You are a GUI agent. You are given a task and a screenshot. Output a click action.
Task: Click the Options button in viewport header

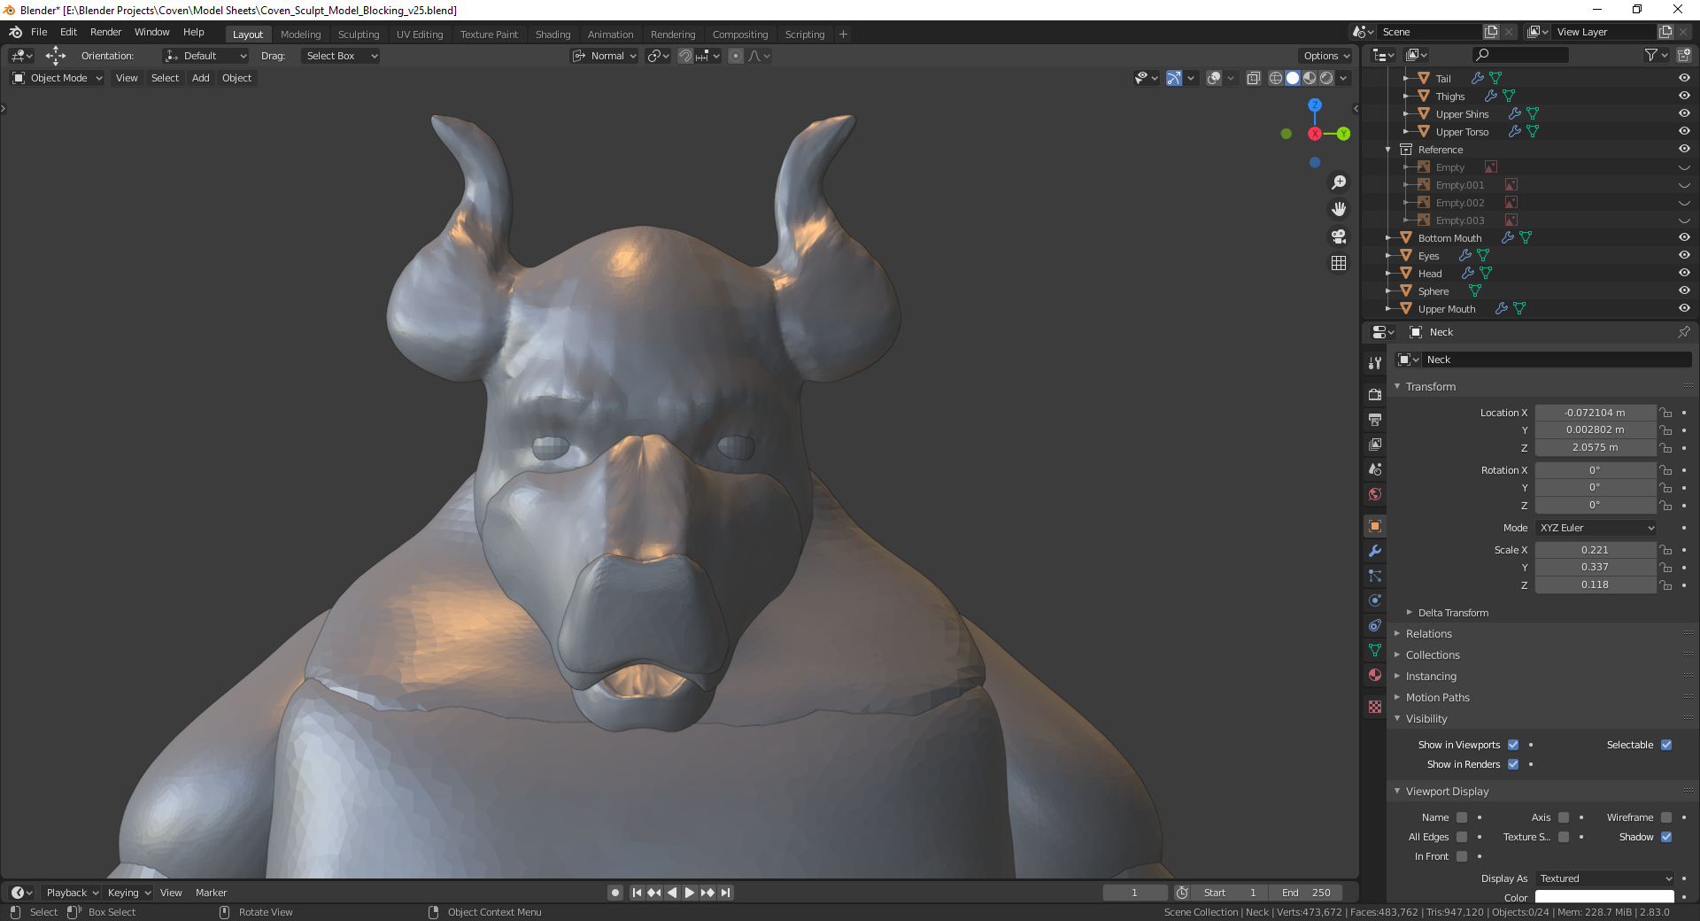1325,55
